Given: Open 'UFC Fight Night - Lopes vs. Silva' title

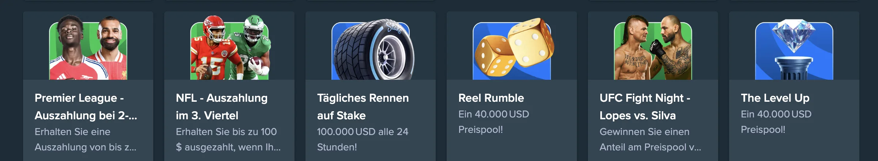Looking at the screenshot, I should (x=645, y=106).
